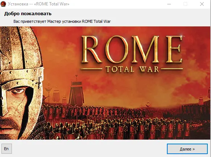Click the red cloudy sky in banner
The height and width of the screenshot is (157, 211).
[x=134, y=86]
